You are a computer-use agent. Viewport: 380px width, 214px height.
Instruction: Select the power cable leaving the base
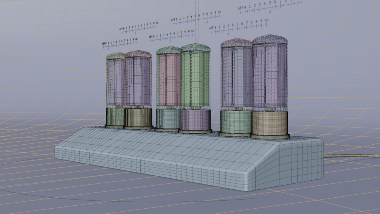[x=351, y=156]
